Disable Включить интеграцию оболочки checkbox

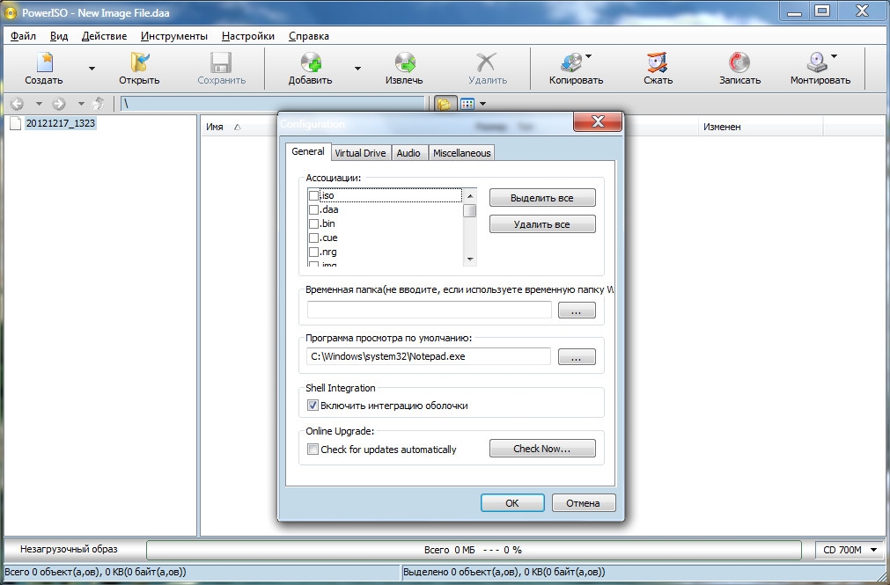pos(313,406)
